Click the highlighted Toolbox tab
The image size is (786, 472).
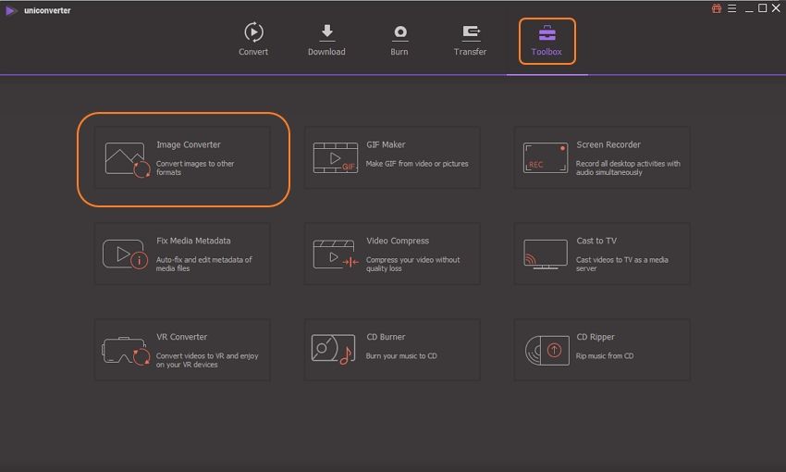click(547, 41)
